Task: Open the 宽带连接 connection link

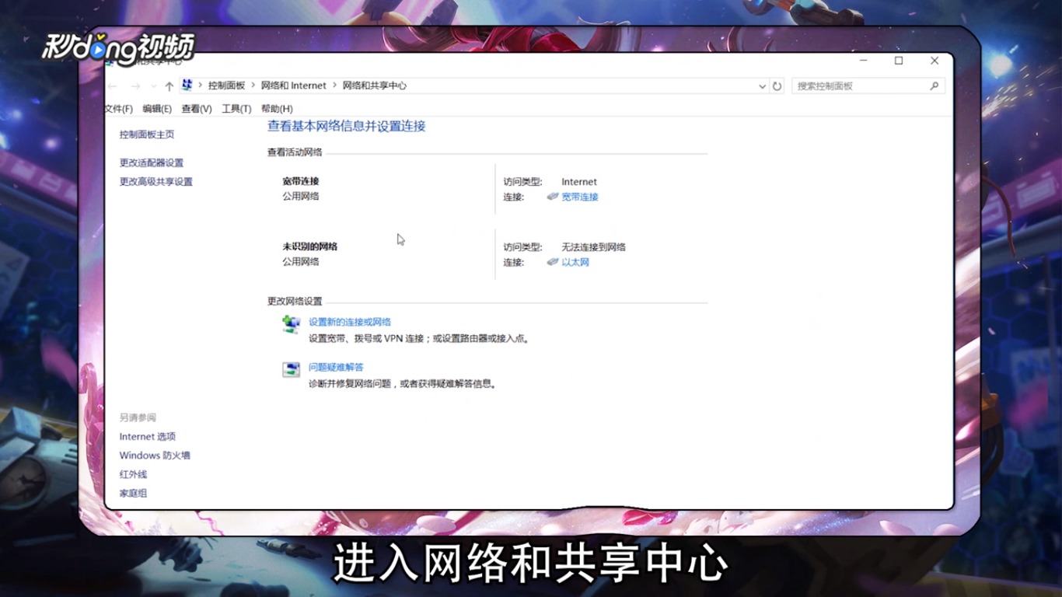Action: click(x=579, y=197)
